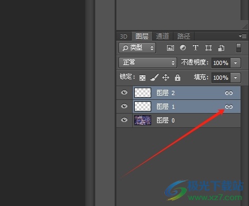Click the 不透明度 label
Viewport: 249px width, 206px height.
(195, 62)
